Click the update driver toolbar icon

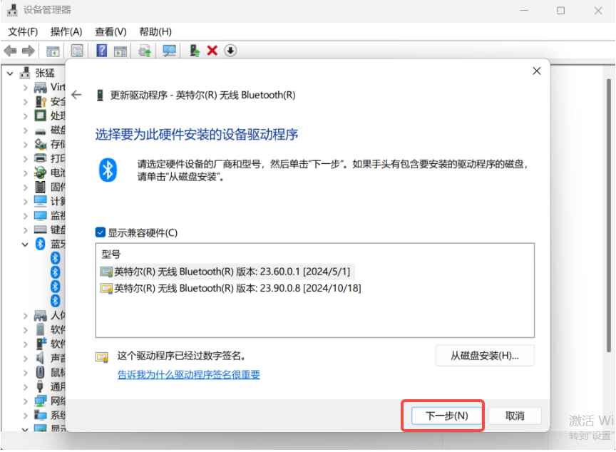click(x=145, y=51)
